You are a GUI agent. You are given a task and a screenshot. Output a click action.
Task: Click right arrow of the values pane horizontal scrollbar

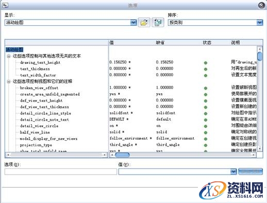click(254, 155)
